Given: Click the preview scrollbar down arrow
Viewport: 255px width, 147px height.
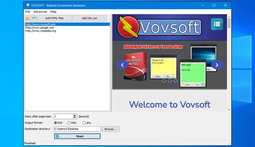Looking at the screenshot, I should pos(229,110).
